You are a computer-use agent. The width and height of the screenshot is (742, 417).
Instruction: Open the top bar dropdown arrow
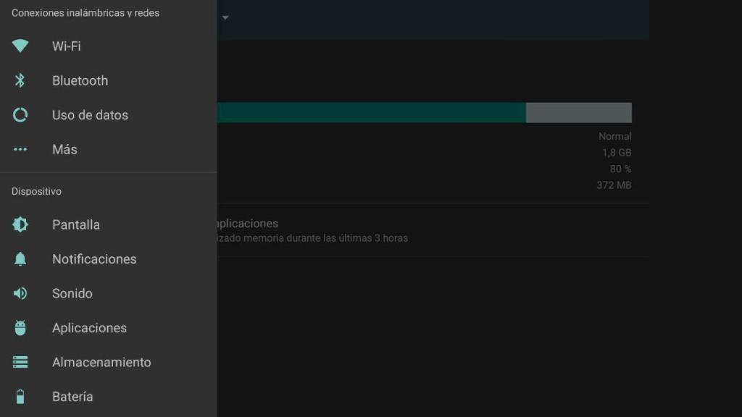click(225, 17)
